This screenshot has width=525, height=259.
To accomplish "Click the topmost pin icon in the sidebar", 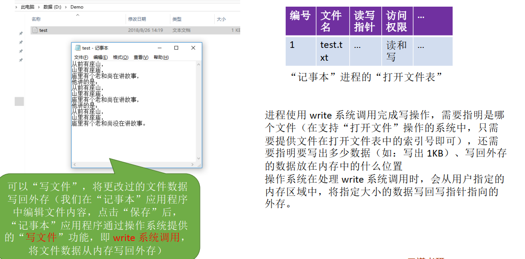I will [20, 34].
